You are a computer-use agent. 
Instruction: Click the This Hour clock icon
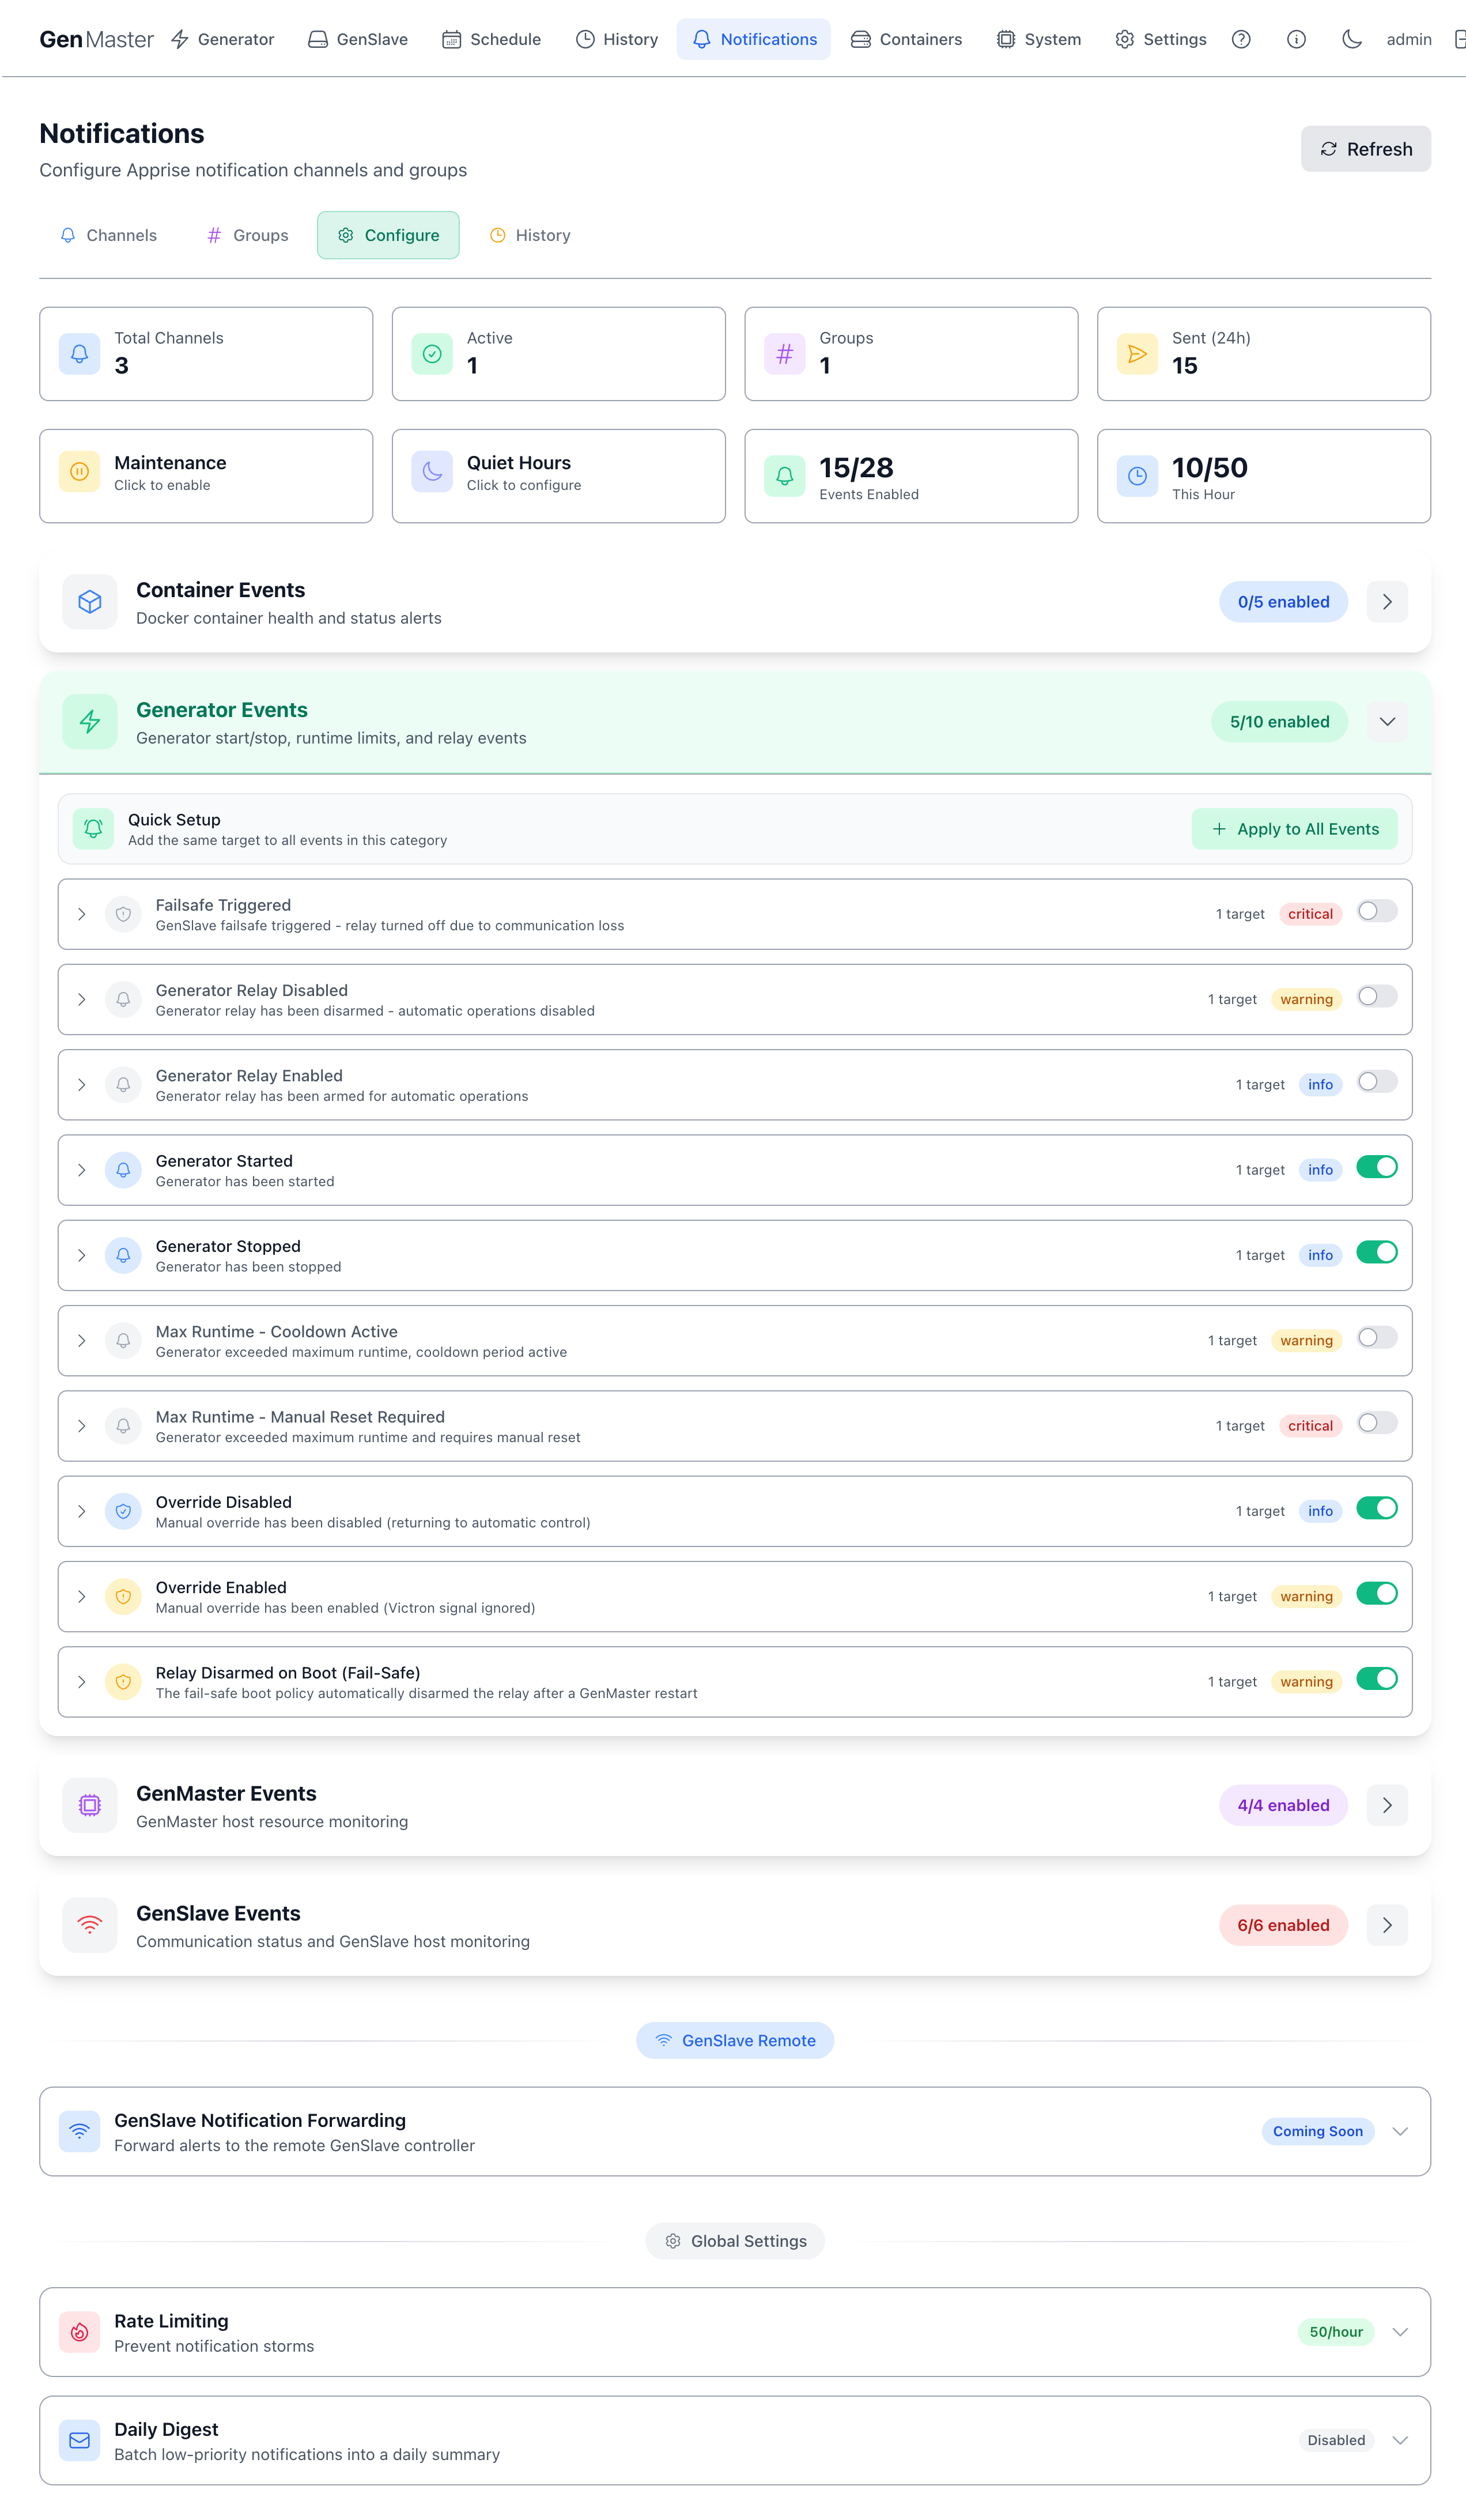[x=1137, y=476]
